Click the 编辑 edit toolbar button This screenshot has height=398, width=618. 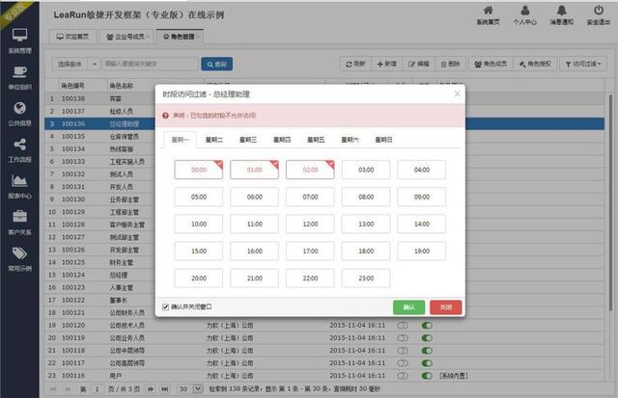(x=418, y=64)
